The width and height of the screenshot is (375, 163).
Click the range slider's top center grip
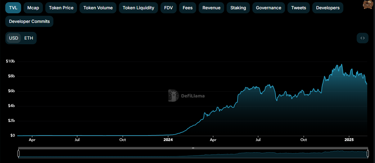(193, 148)
